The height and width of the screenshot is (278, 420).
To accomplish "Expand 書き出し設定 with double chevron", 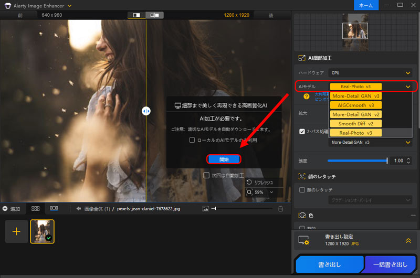I will click(x=408, y=241).
